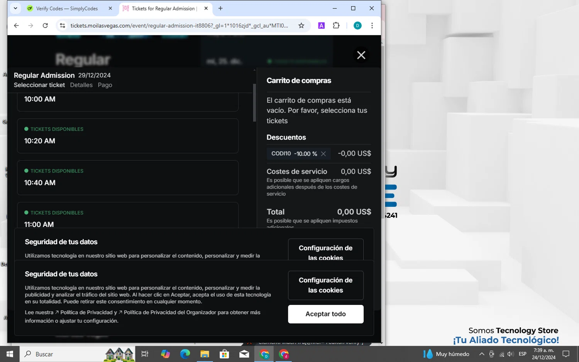Viewport: 579px width, 362px height.
Task: Open the Chrome tab search dropdown
Action: coord(15,8)
